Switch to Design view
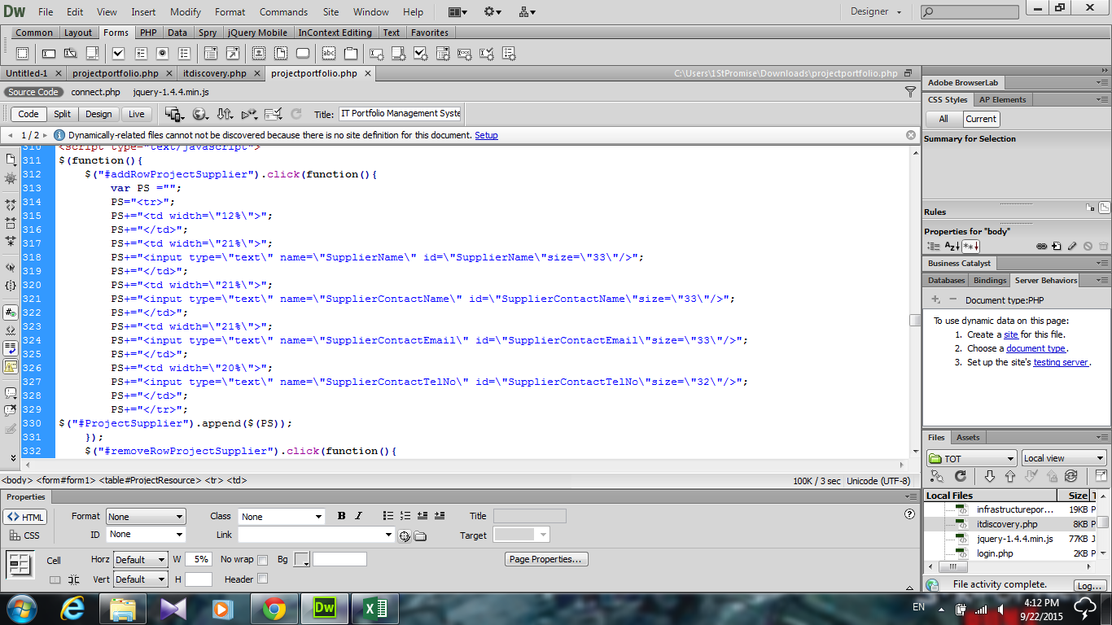The height and width of the screenshot is (625, 1112). click(x=99, y=114)
